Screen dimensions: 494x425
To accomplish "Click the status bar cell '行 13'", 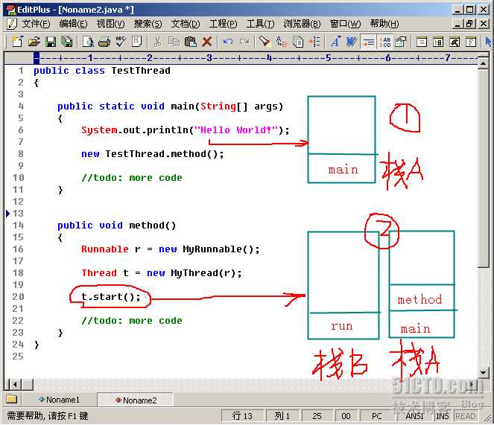I will coord(242,416).
